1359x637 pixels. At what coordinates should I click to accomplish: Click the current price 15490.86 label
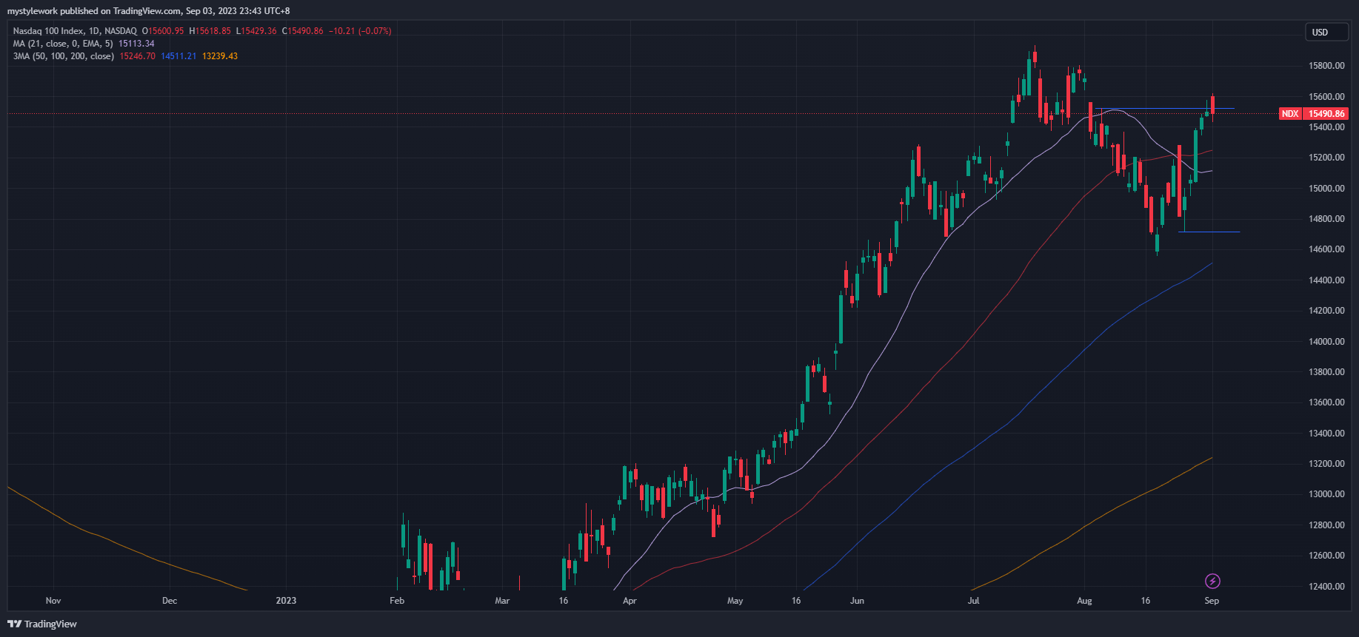pos(1326,114)
